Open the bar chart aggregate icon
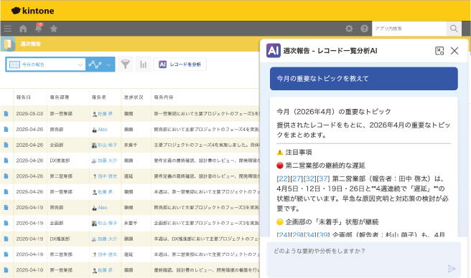The height and width of the screenshot is (278, 471). (x=144, y=64)
